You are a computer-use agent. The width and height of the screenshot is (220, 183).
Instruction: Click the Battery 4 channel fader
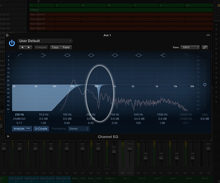point(114,150)
